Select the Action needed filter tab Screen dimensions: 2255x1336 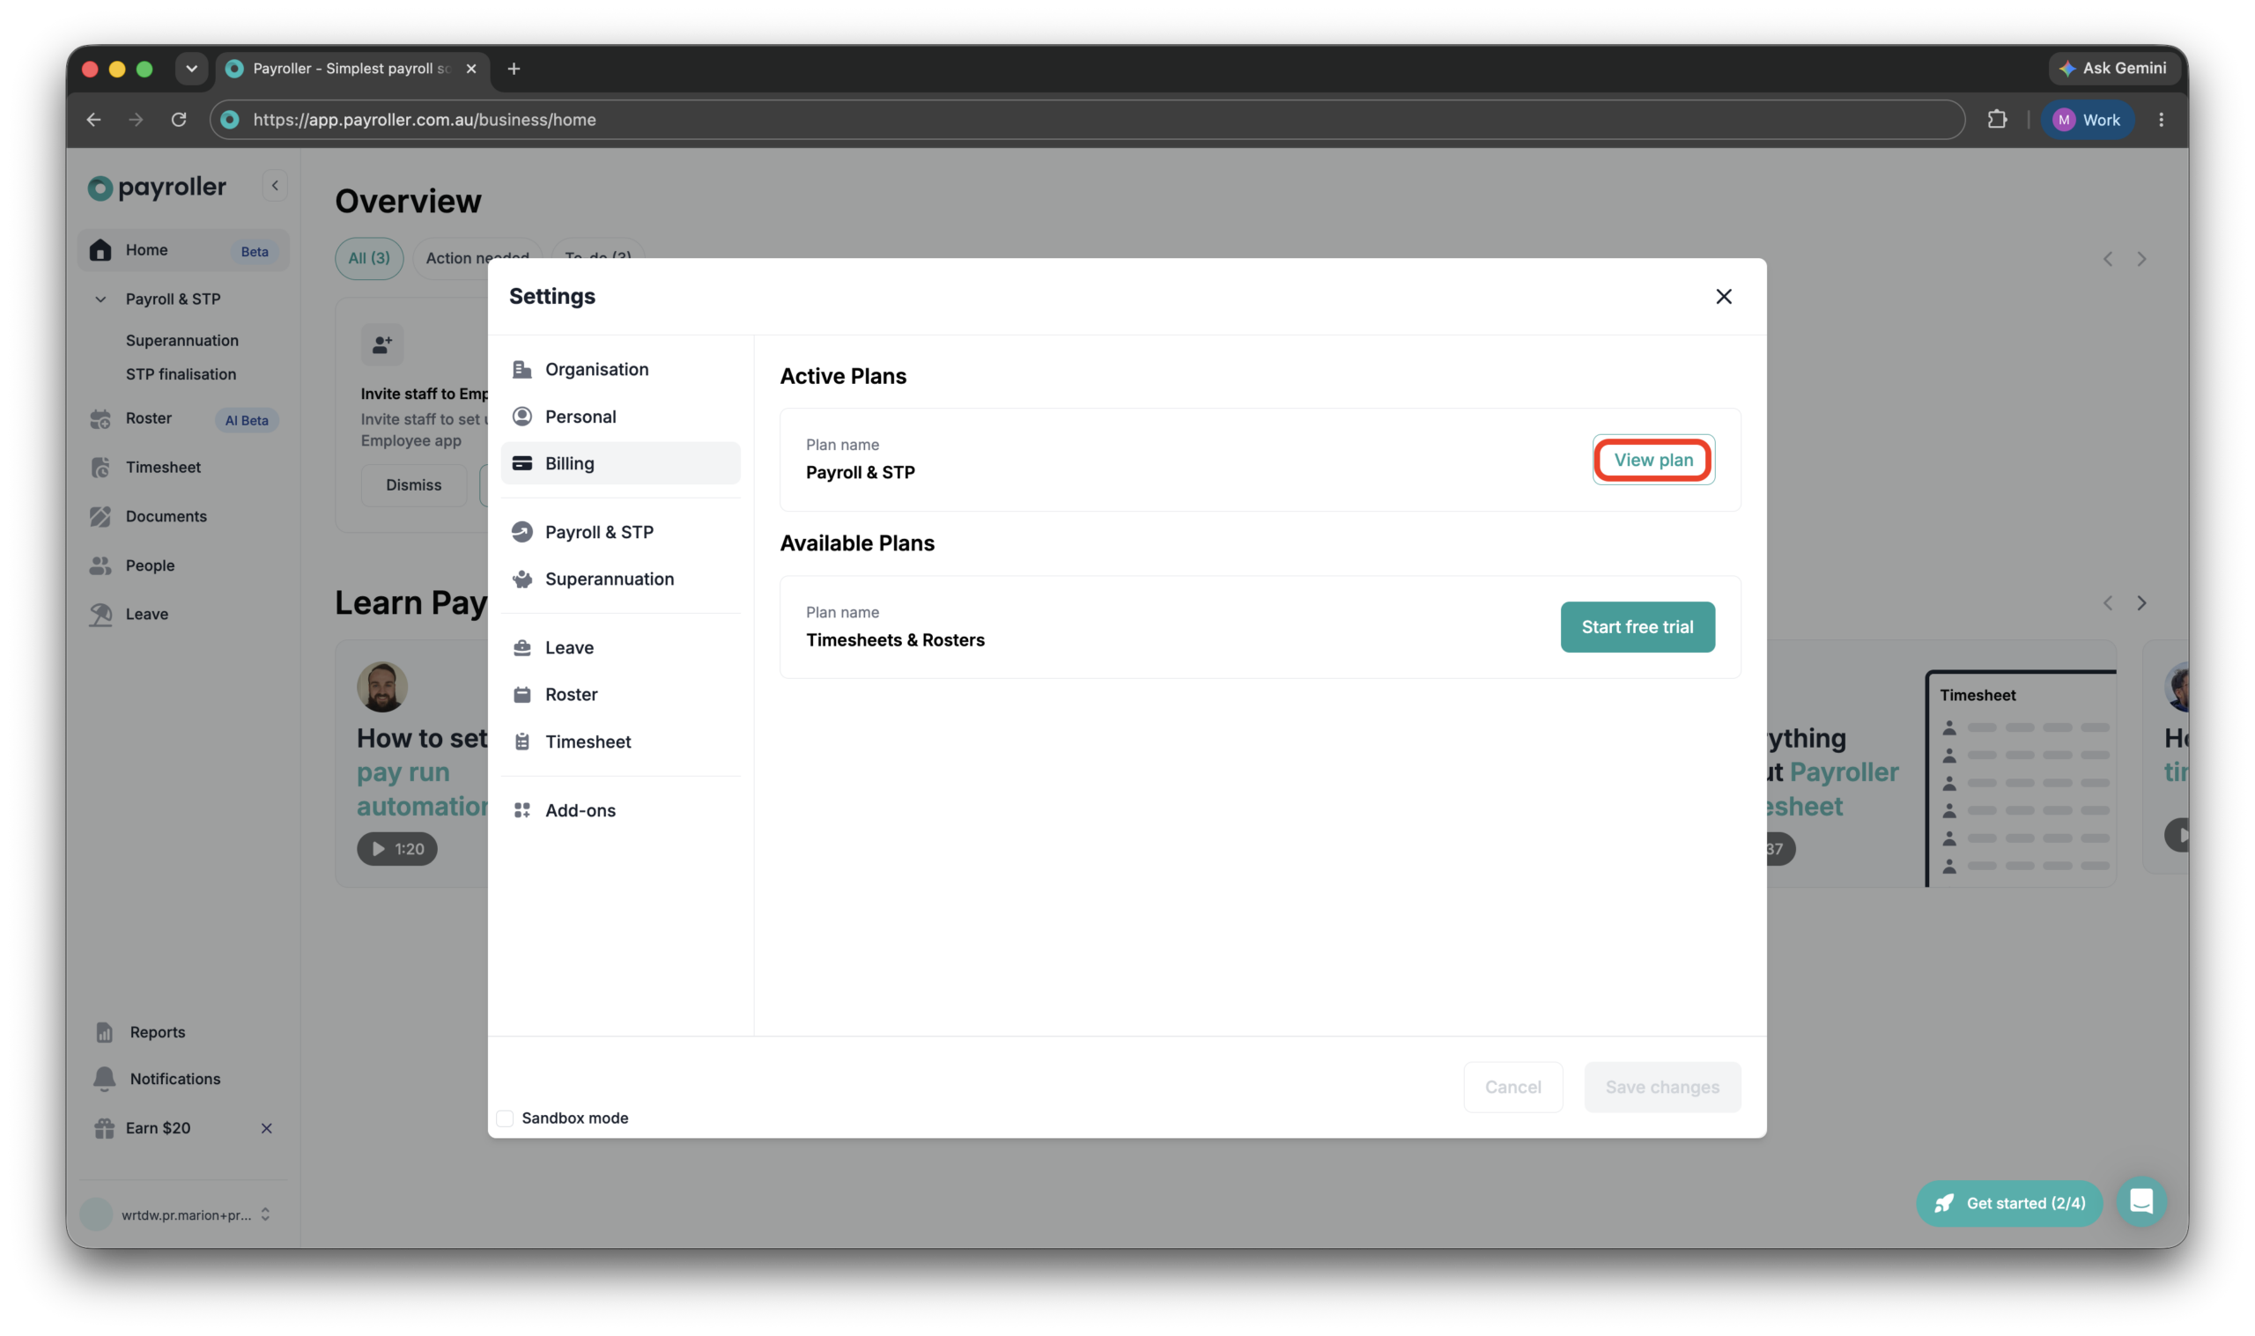(477, 258)
